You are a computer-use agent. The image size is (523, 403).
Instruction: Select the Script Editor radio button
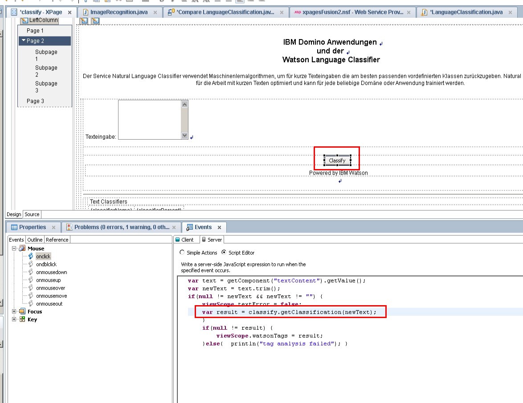pyautogui.click(x=224, y=253)
